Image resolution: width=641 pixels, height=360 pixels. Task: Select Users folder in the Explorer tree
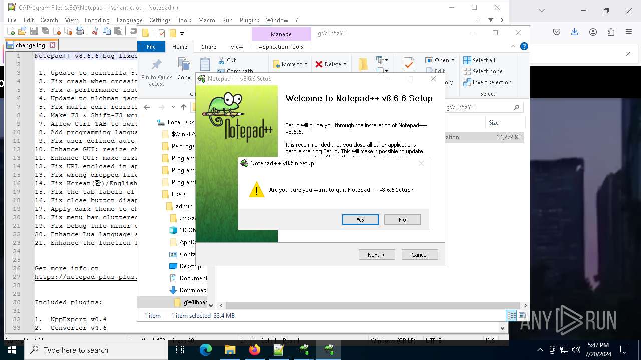click(x=174, y=194)
